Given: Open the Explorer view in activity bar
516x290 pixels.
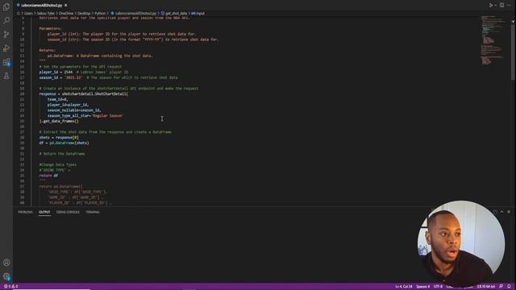Looking at the screenshot, I should [x=6, y=7].
